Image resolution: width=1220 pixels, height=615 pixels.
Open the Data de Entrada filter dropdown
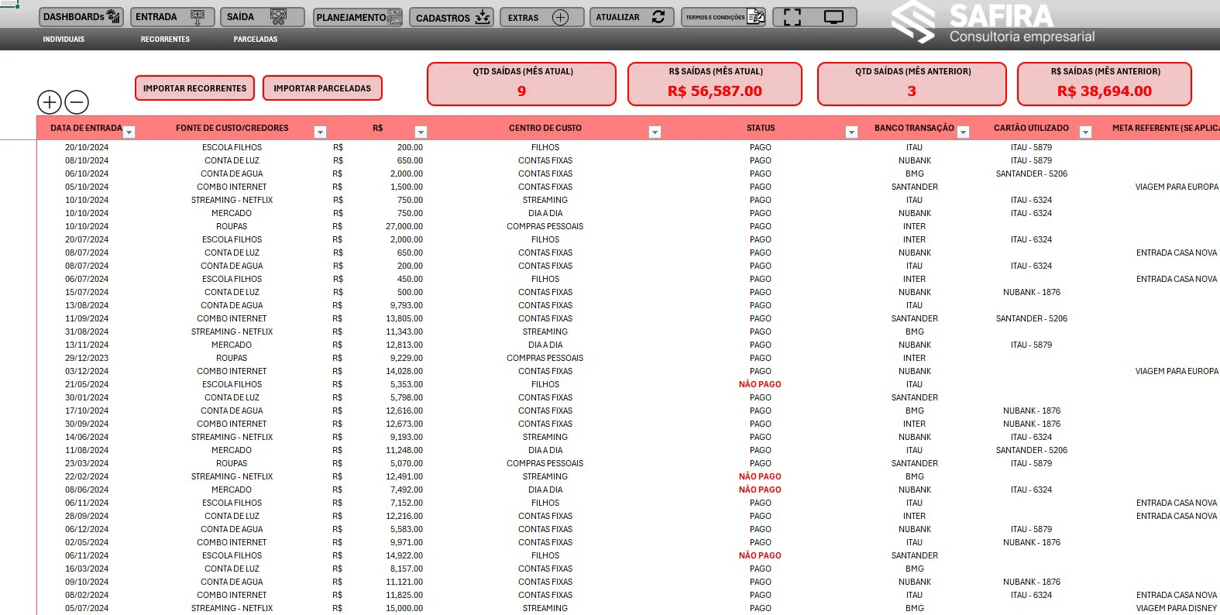tap(129, 132)
